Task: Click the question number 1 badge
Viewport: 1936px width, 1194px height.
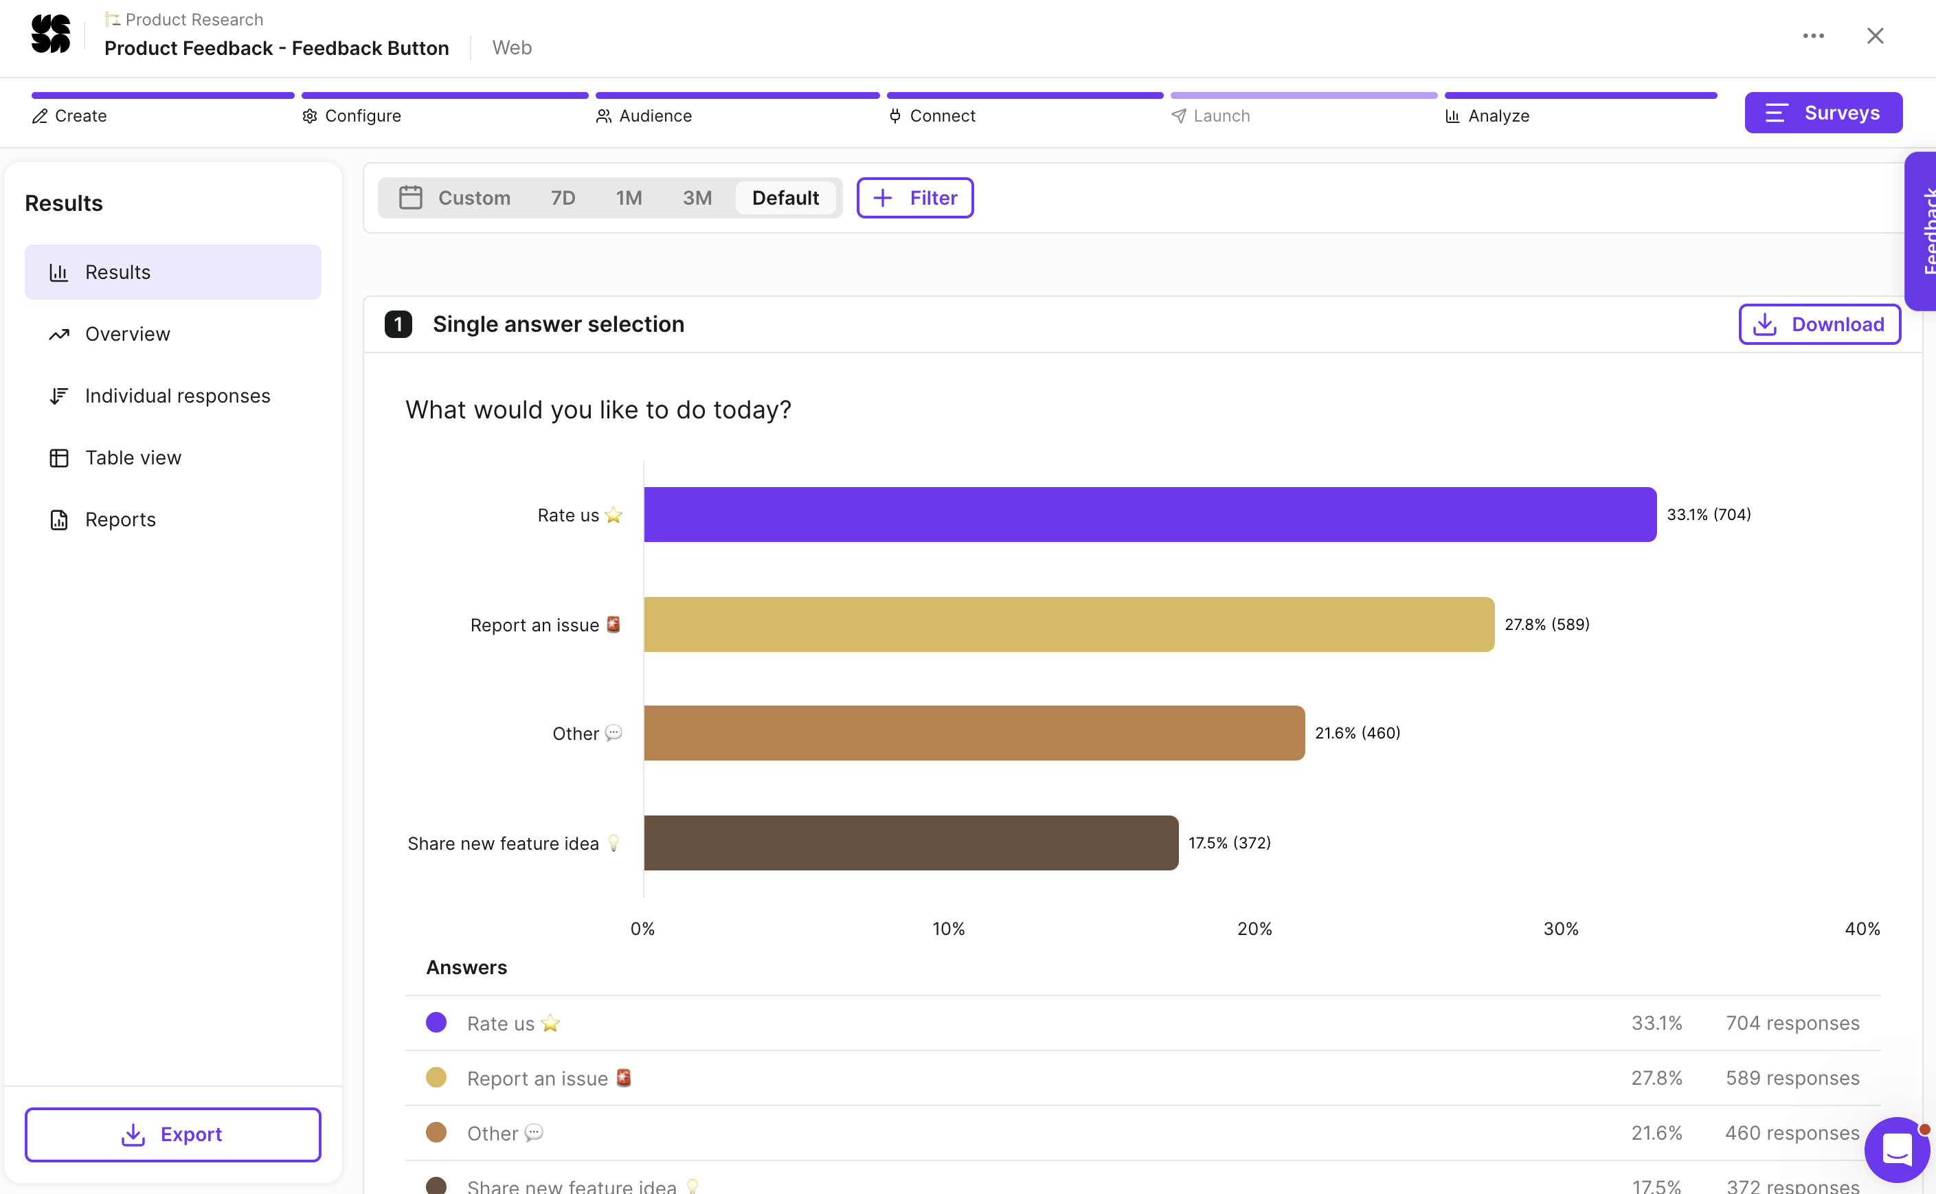Action: click(x=398, y=324)
